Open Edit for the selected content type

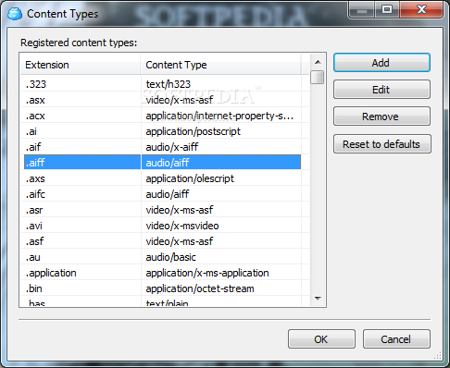(381, 90)
